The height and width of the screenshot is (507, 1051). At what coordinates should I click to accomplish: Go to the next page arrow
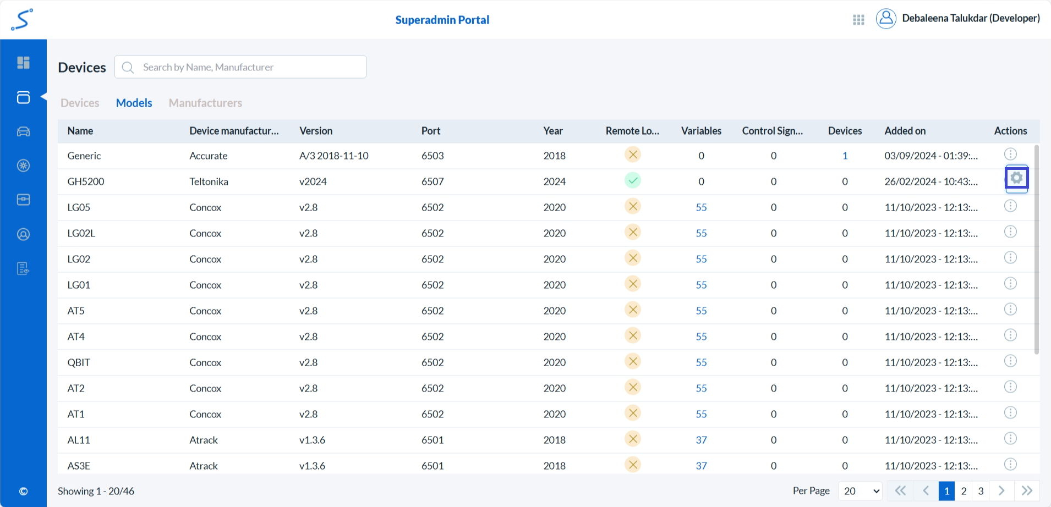pos(1001,491)
